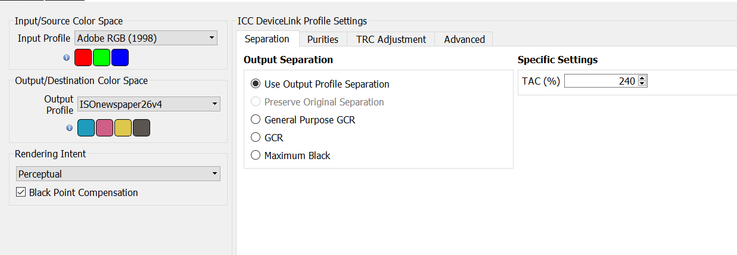Expand the Output Profile dropdown

coord(148,104)
